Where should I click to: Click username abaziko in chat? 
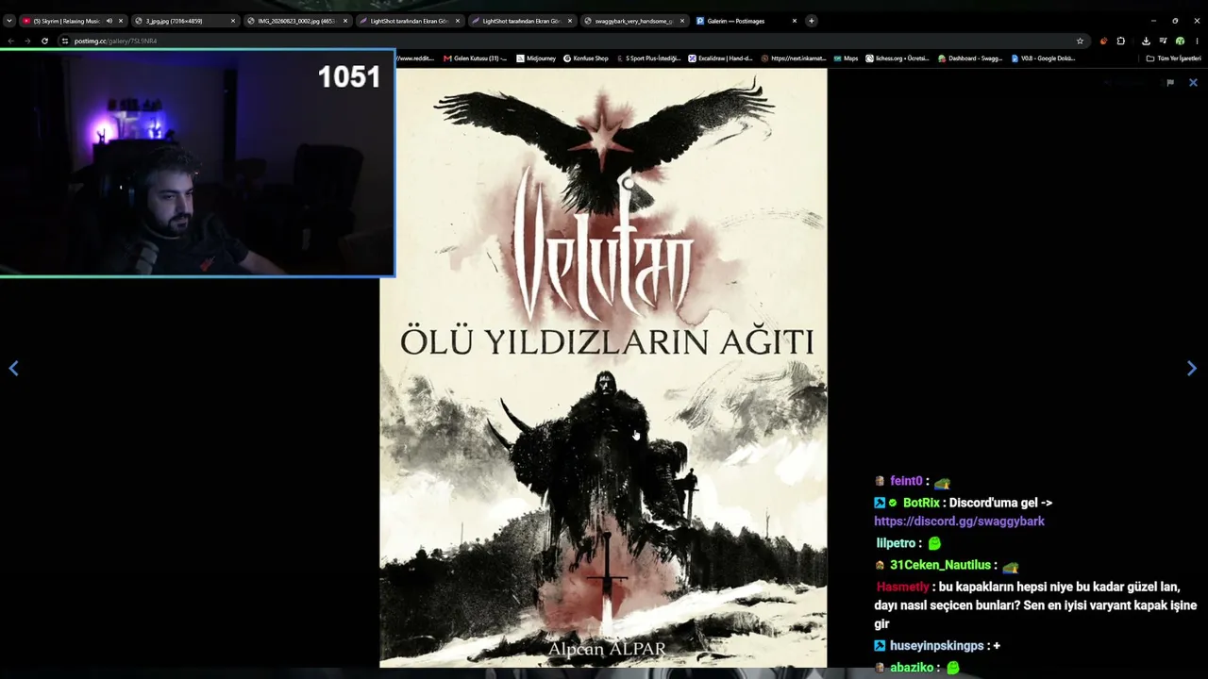(912, 668)
